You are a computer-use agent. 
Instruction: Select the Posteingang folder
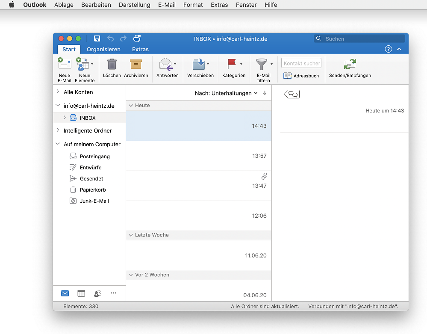coord(90,157)
